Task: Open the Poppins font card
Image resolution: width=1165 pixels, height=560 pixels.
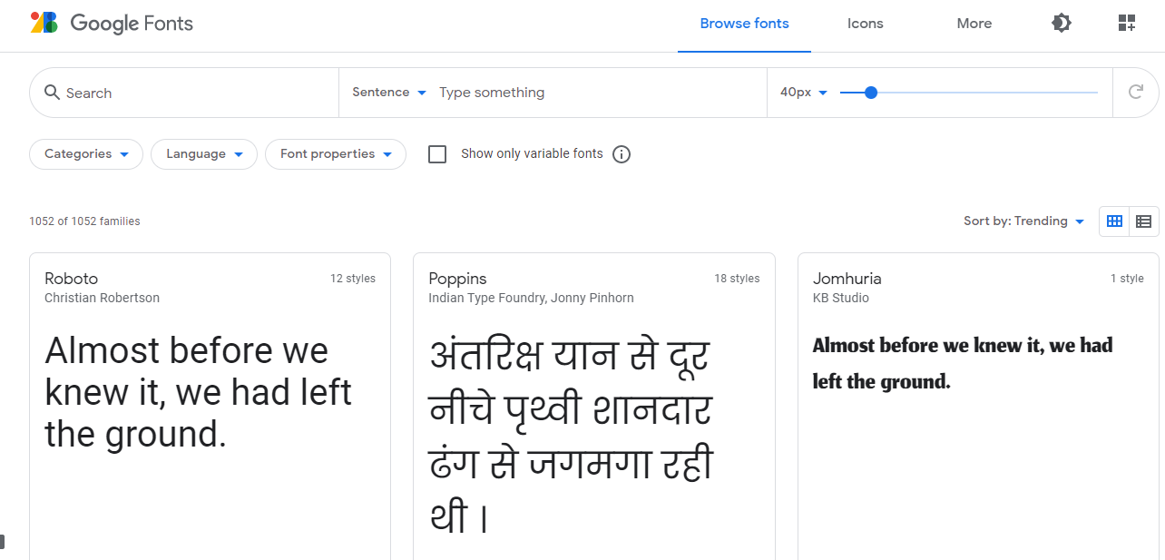Action: point(594,407)
